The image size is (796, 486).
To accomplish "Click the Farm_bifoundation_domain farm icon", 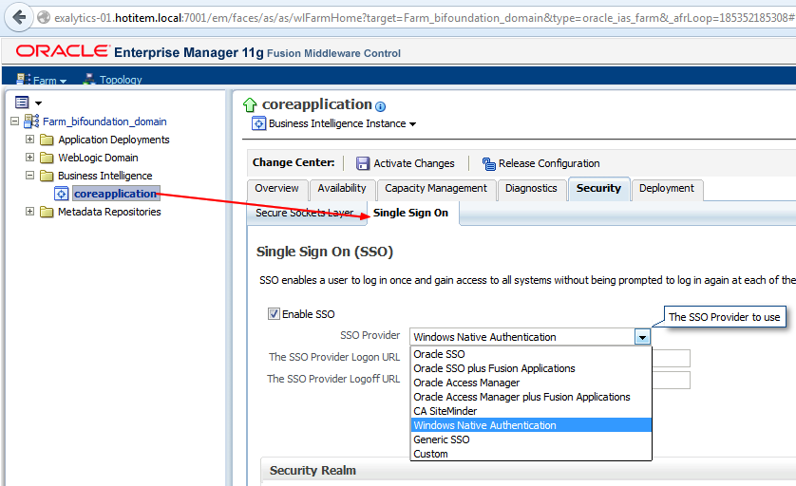I will pos(31,121).
